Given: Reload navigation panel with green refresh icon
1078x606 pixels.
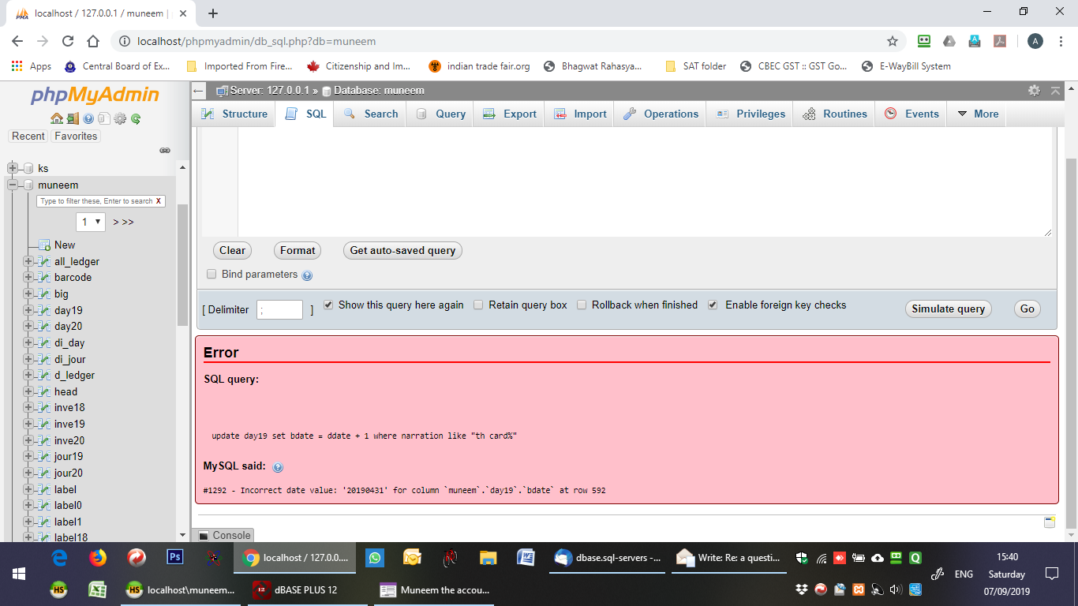Looking at the screenshot, I should point(136,119).
